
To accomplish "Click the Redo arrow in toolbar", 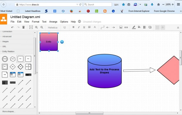I will pos(18,27).
